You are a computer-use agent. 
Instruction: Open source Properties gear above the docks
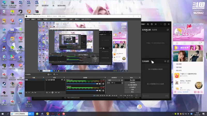[50, 74]
